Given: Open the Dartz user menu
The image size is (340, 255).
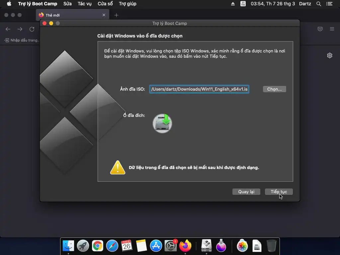Looking at the screenshot, I should (305, 4).
